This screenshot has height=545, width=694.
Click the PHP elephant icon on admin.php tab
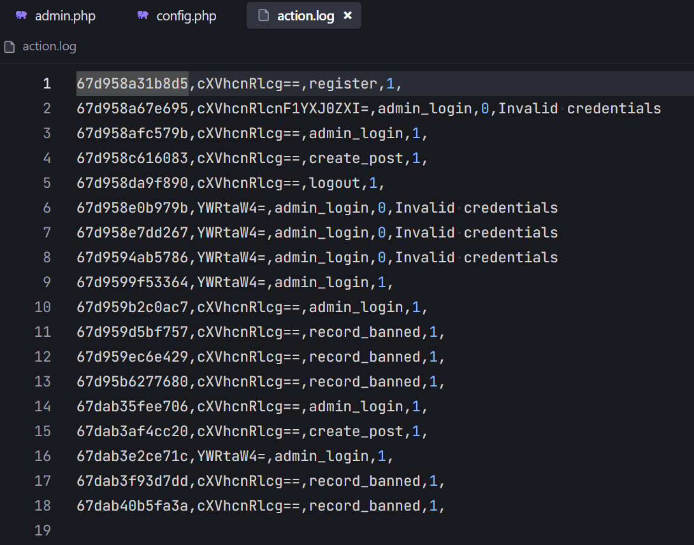click(22, 16)
